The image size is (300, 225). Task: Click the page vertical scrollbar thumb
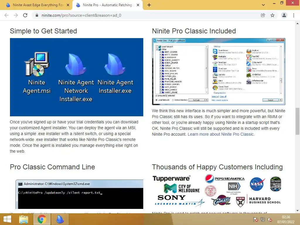[297, 121]
